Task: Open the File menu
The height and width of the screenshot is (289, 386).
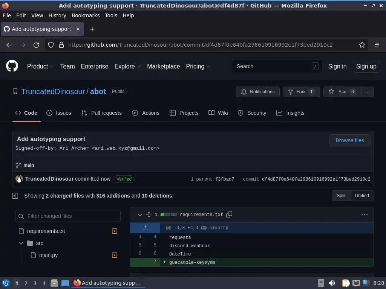Action: click(7, 15)
